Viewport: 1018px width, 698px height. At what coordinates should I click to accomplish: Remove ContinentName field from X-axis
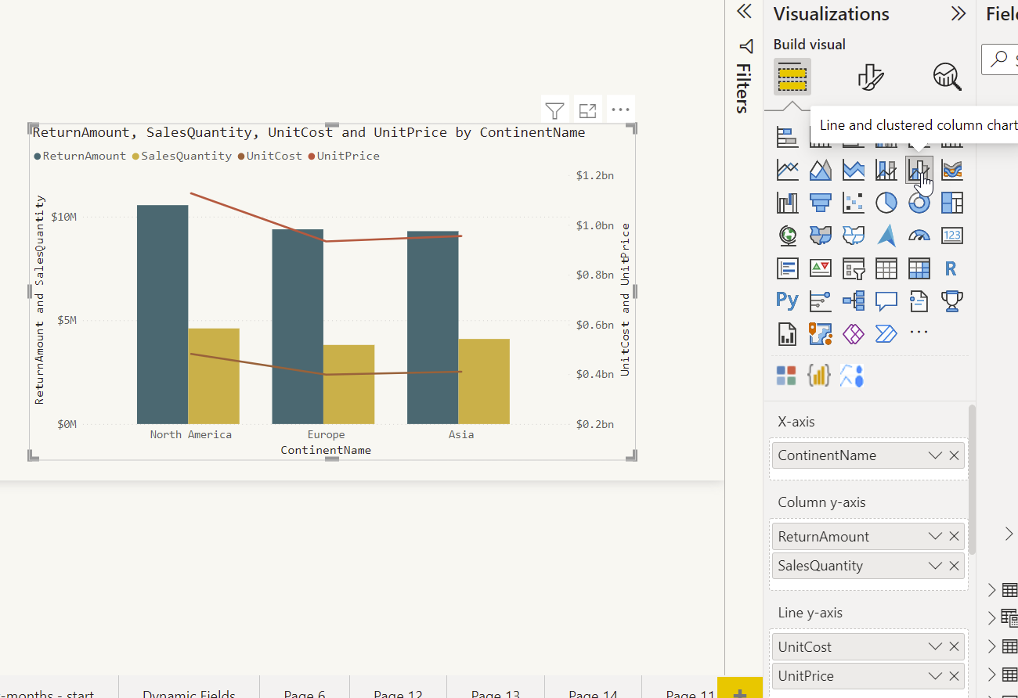pyautogui.click(x=954, y=455)
